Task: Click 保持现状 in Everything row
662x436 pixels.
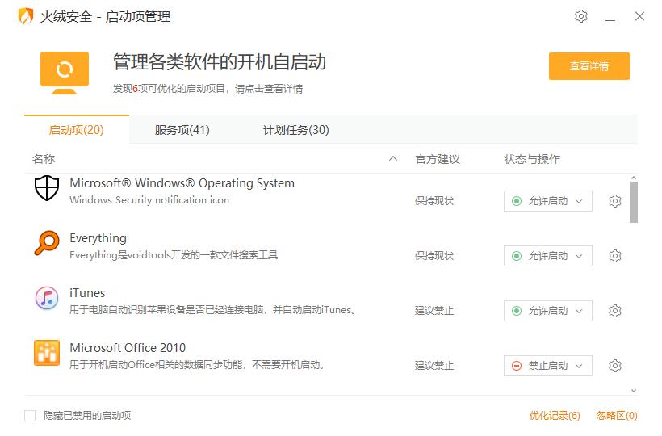Action: click(x=434, y=256)
